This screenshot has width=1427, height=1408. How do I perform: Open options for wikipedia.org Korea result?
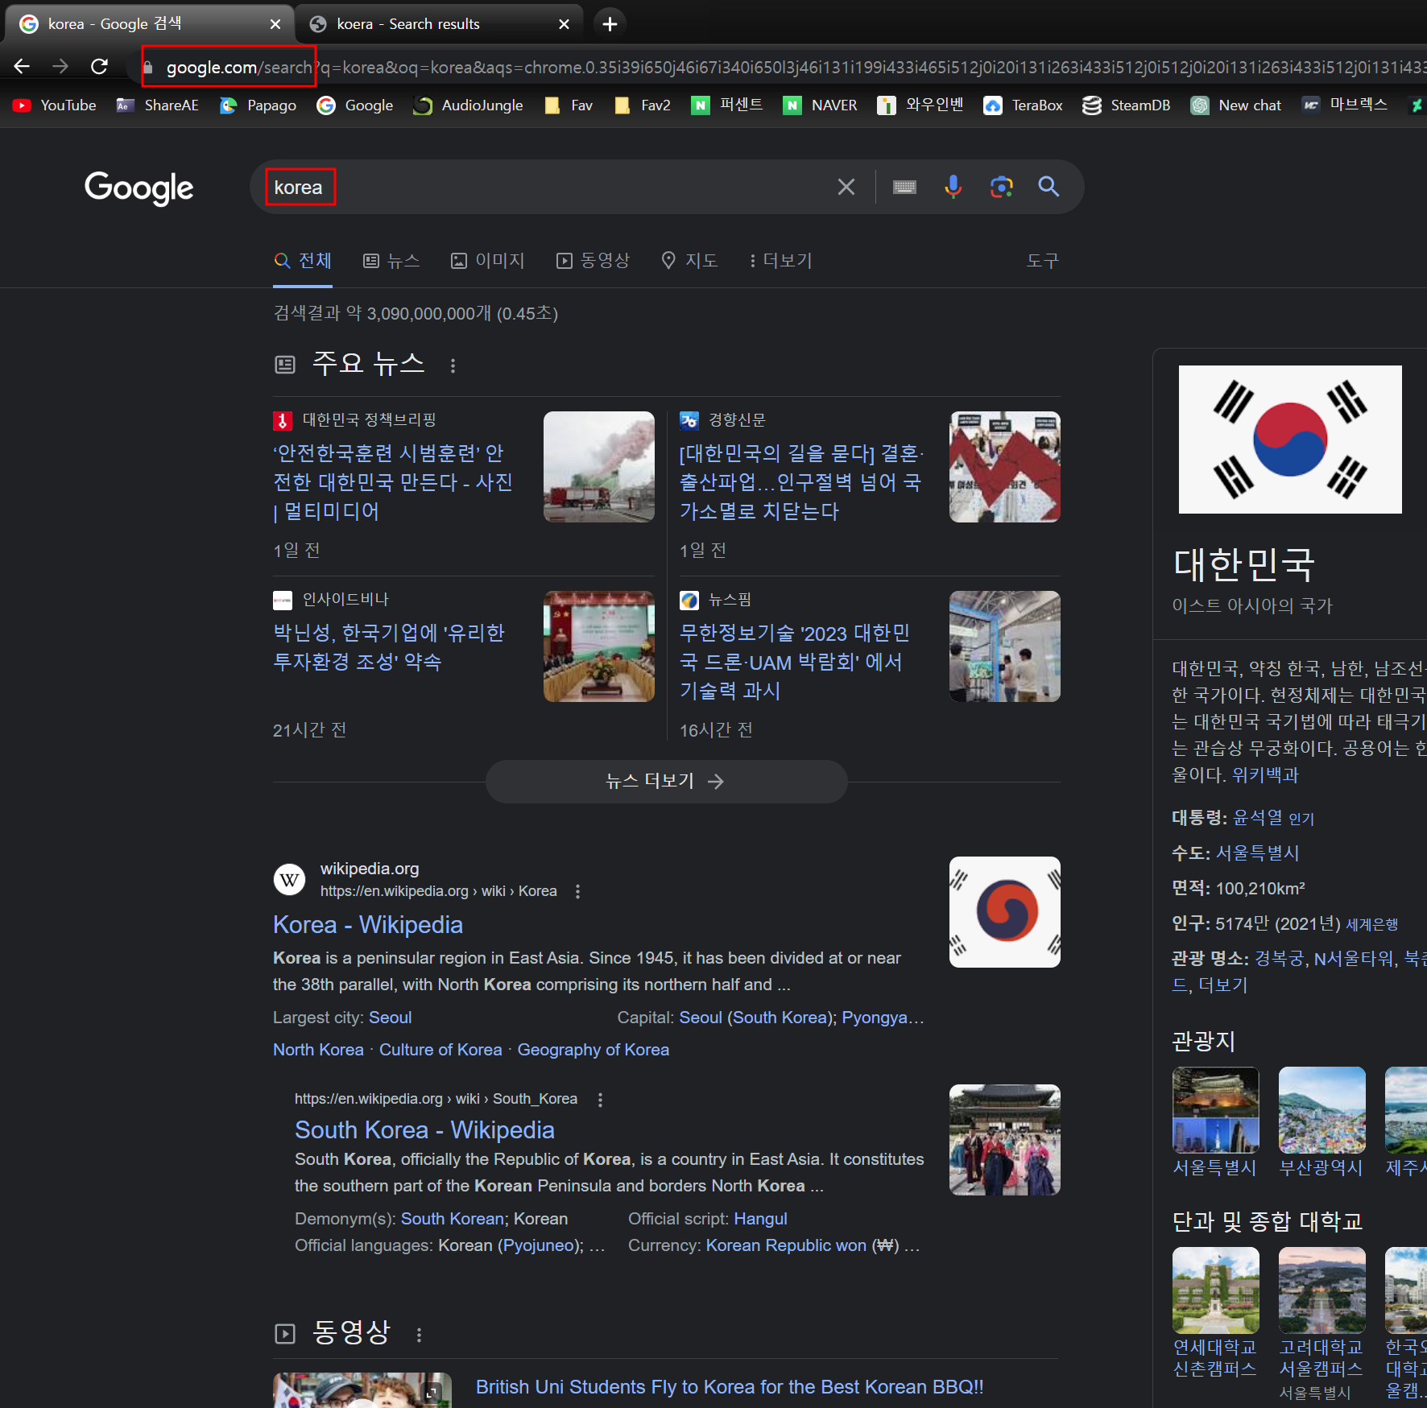point(577,891)
